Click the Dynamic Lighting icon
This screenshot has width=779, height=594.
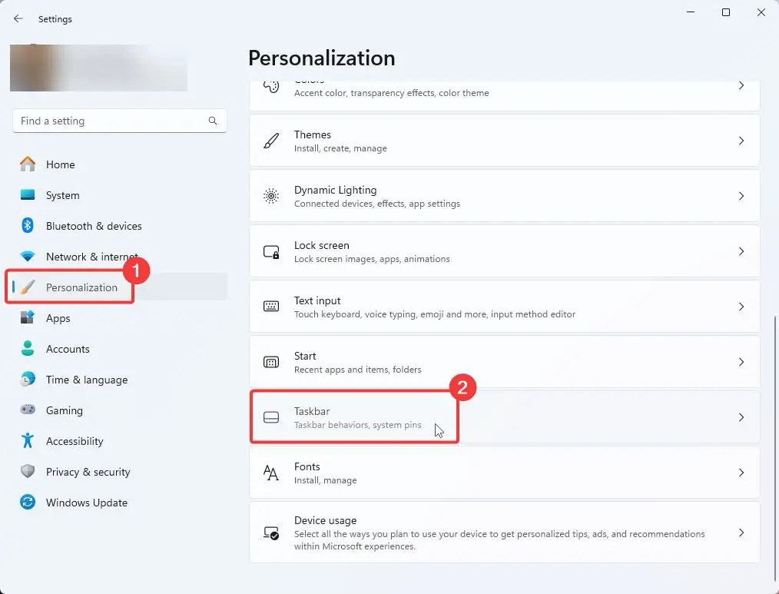click(x=270, y=196)
